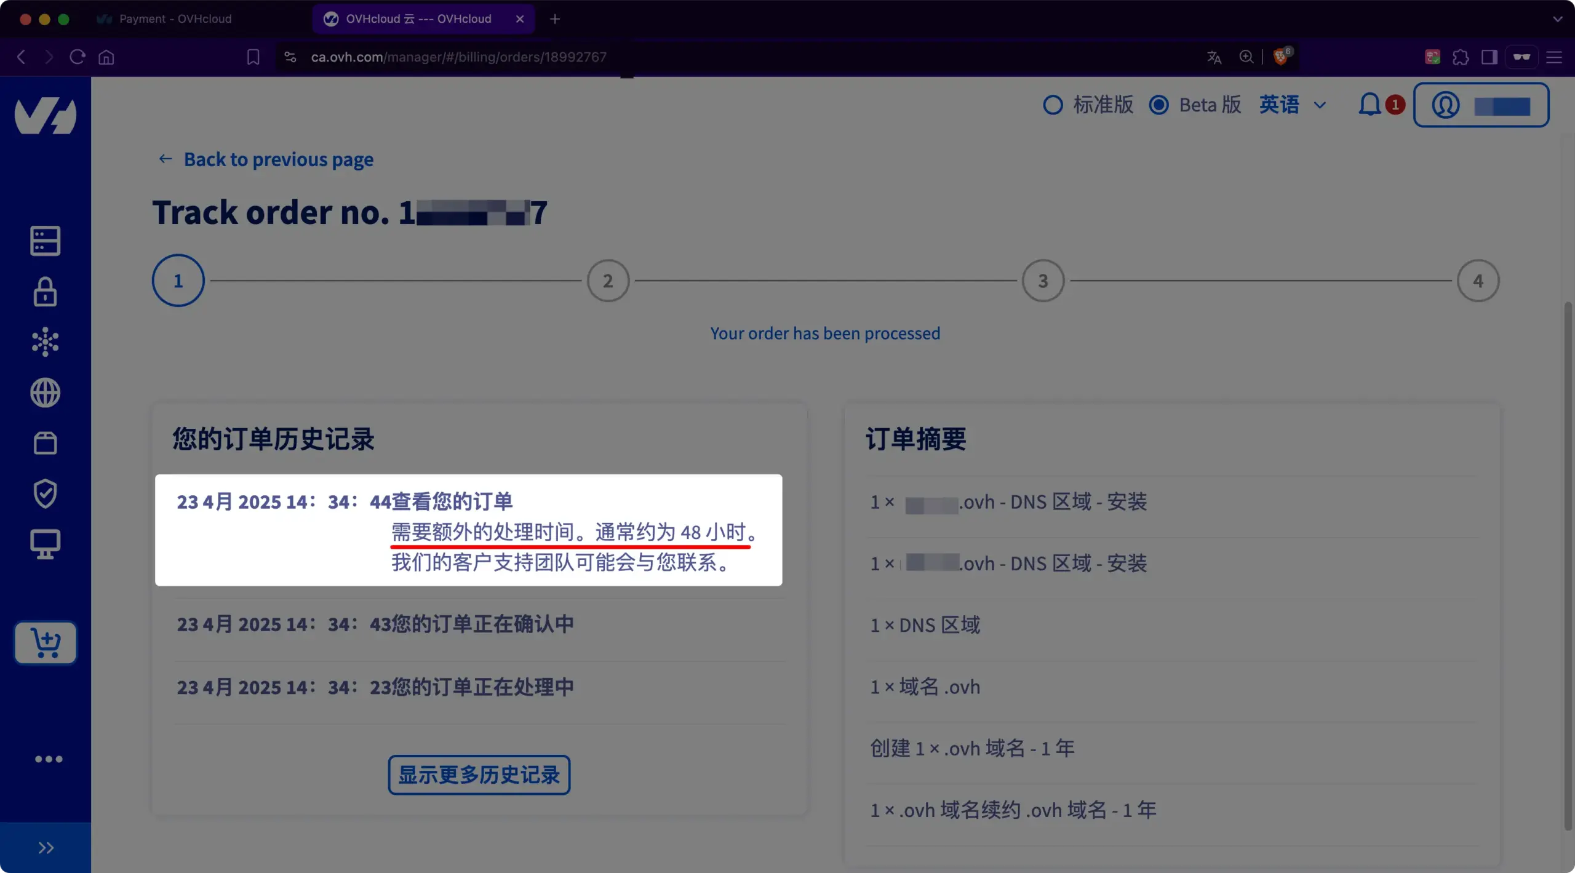The width and height of the screenshot is (1575, 873).
Task: Open the user account menu button
Action: pos(1481,105)
